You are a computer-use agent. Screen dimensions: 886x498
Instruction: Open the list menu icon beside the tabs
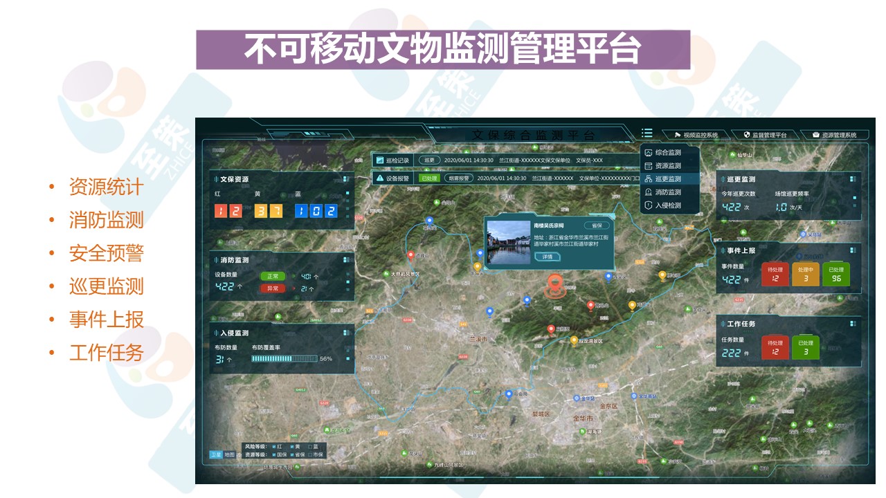[647, 133]
